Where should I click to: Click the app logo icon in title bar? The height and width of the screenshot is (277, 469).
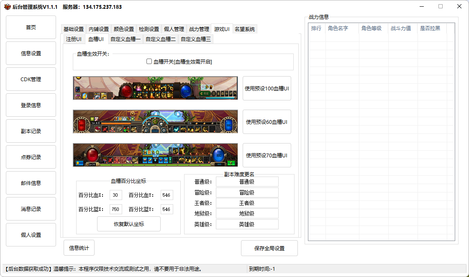(x=7, y=7)
